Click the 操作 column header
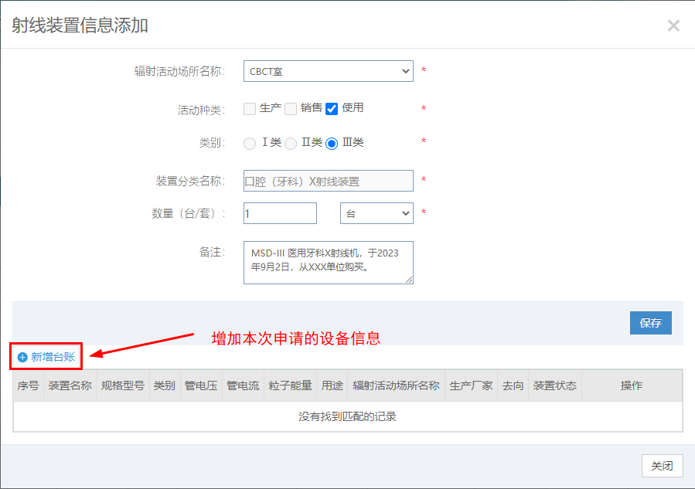Screen dimensions: 695x489 tap(632, 385)
